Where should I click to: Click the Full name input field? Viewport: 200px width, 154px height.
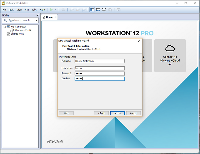pos(100,61)
